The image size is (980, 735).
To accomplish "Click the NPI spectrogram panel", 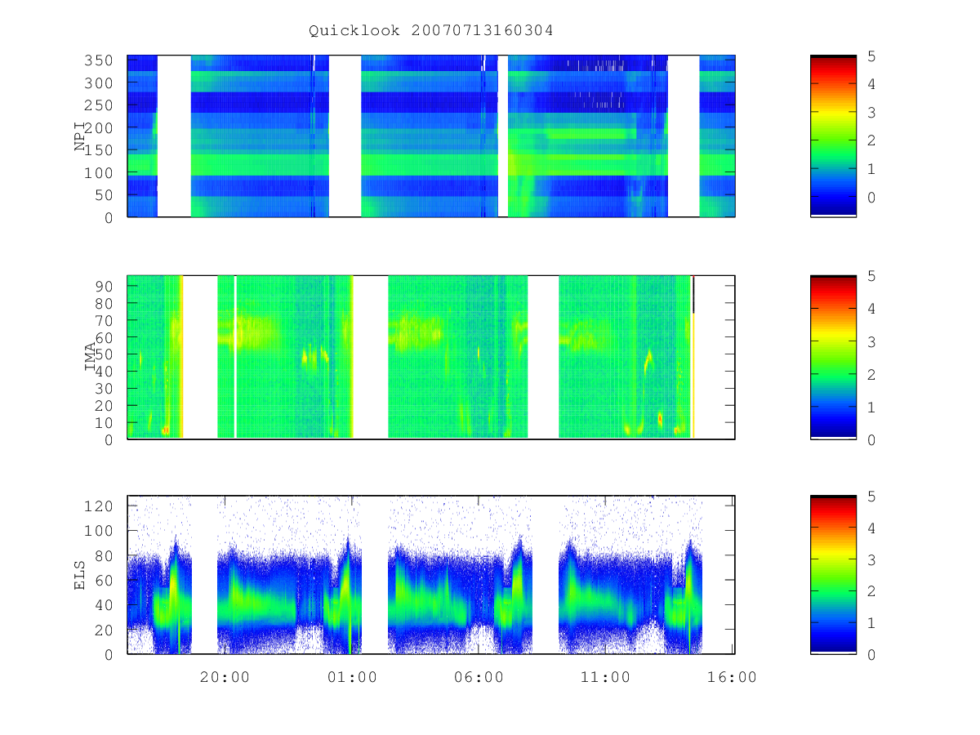I will click(x=431, y=136).
